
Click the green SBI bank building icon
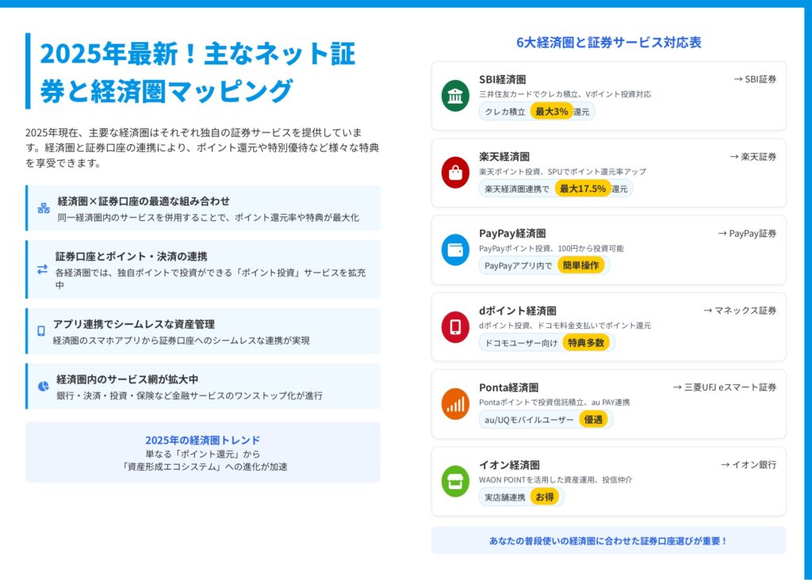pos(455,96)
